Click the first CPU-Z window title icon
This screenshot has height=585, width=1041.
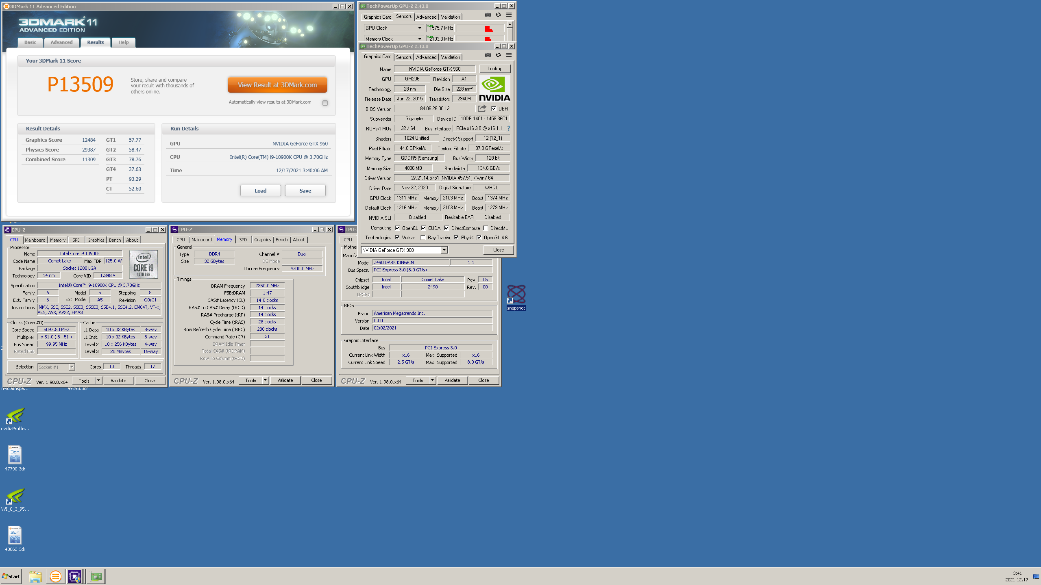(x=7, y=230)
